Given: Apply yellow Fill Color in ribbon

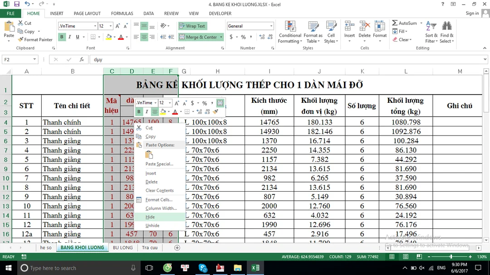Looking at the screenshot, I should pyautogui.click(x=108, y=37).
